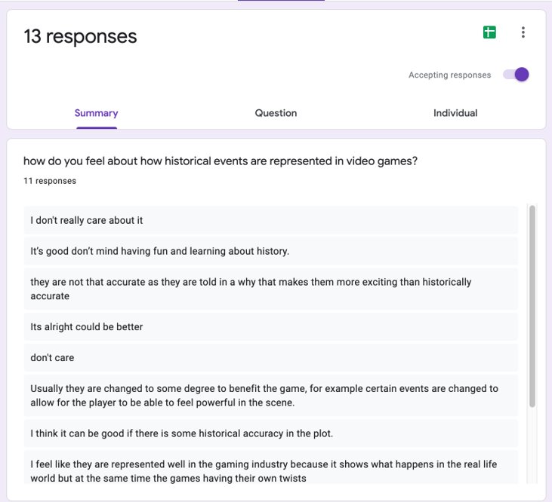Select the 'It's good don't mind having fun' response
552x502 pixels.
(271, 251)
